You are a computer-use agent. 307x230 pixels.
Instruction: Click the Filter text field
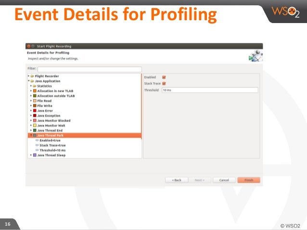pos(90,69)
